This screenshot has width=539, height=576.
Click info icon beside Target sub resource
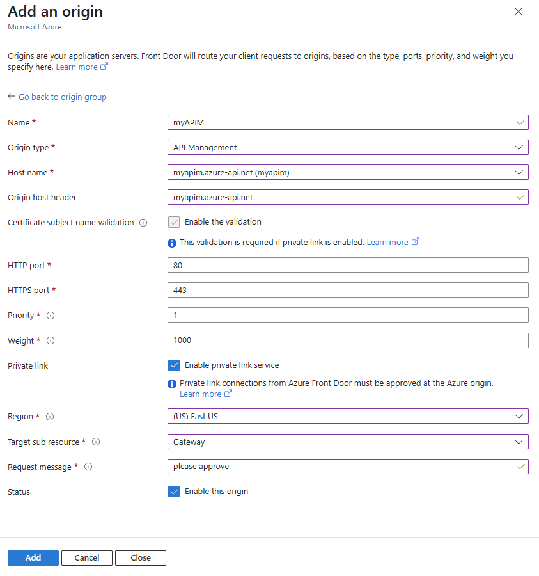click(x=96, y=442)
